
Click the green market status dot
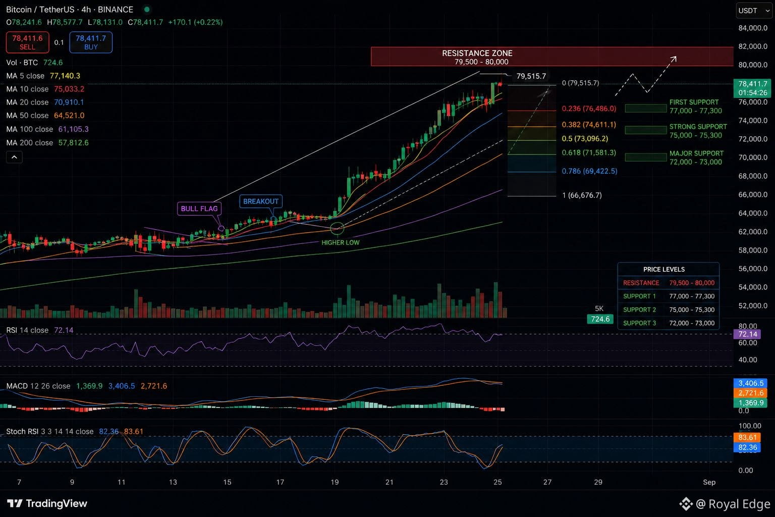coord(146,10)
